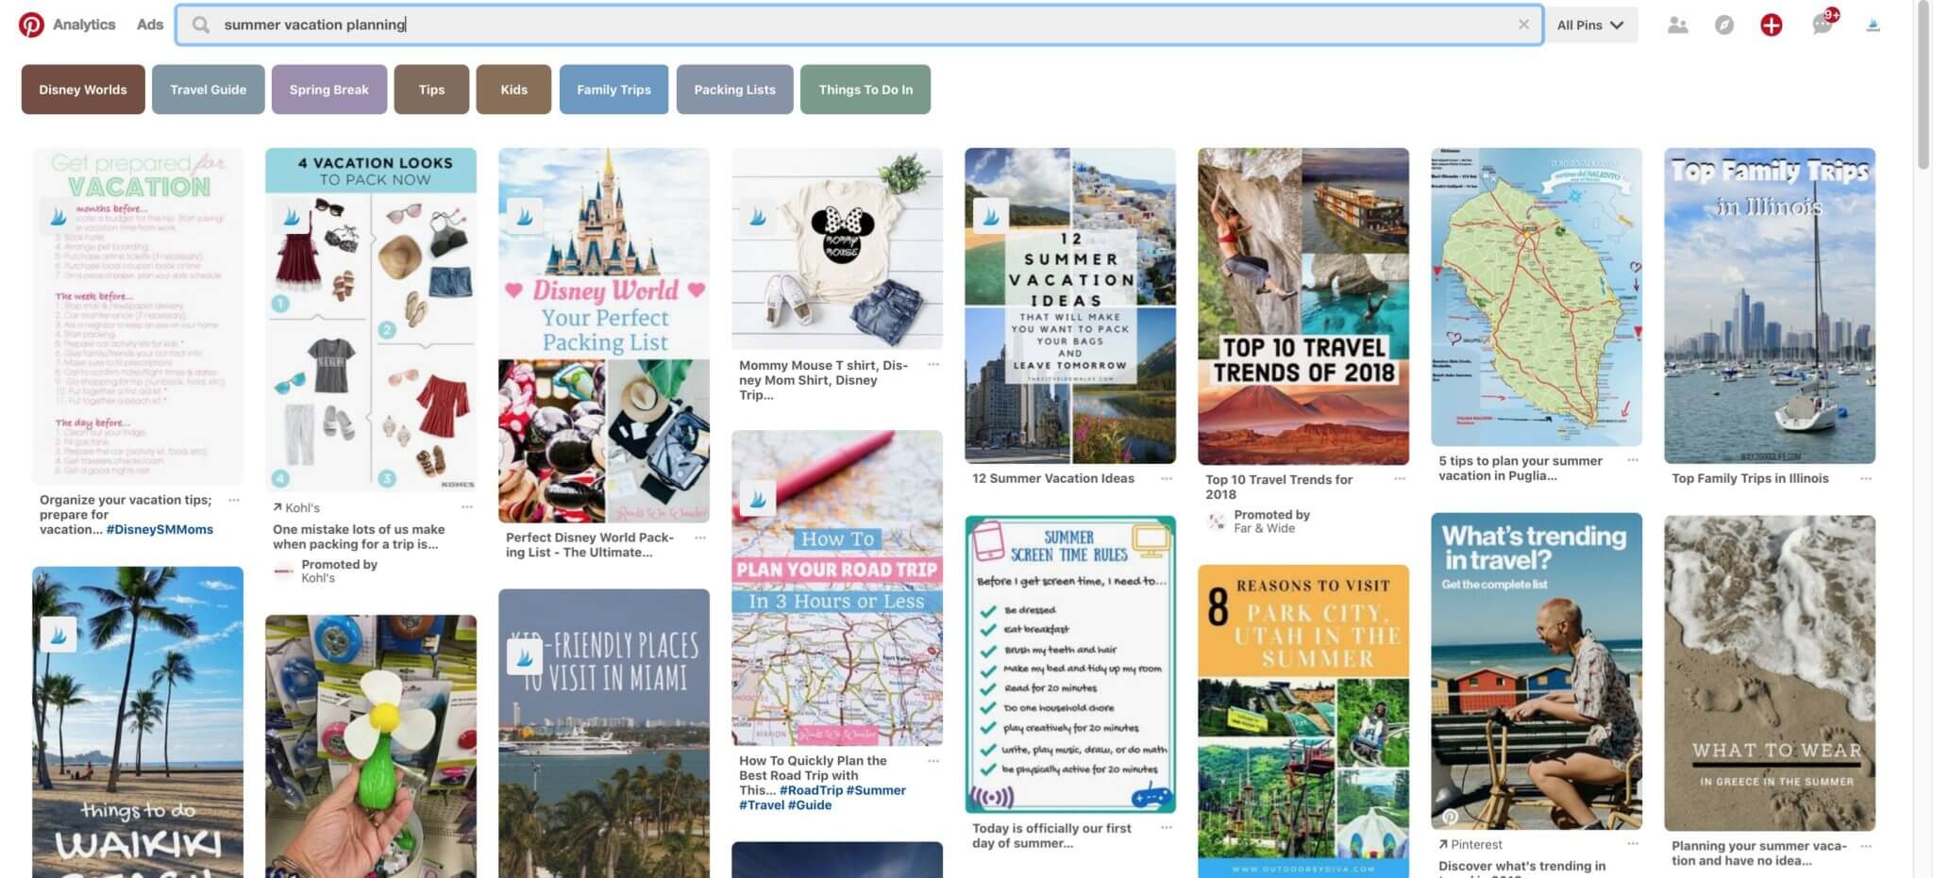
Task: Open the explore compass icon
Action: 1724,25
